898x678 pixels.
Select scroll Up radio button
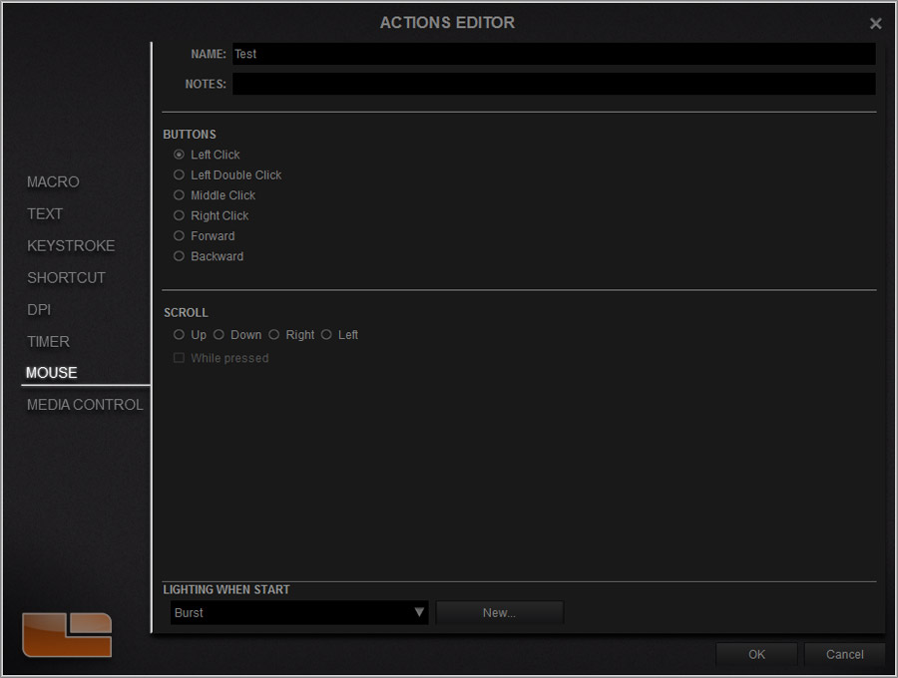(x=179, y=334)
